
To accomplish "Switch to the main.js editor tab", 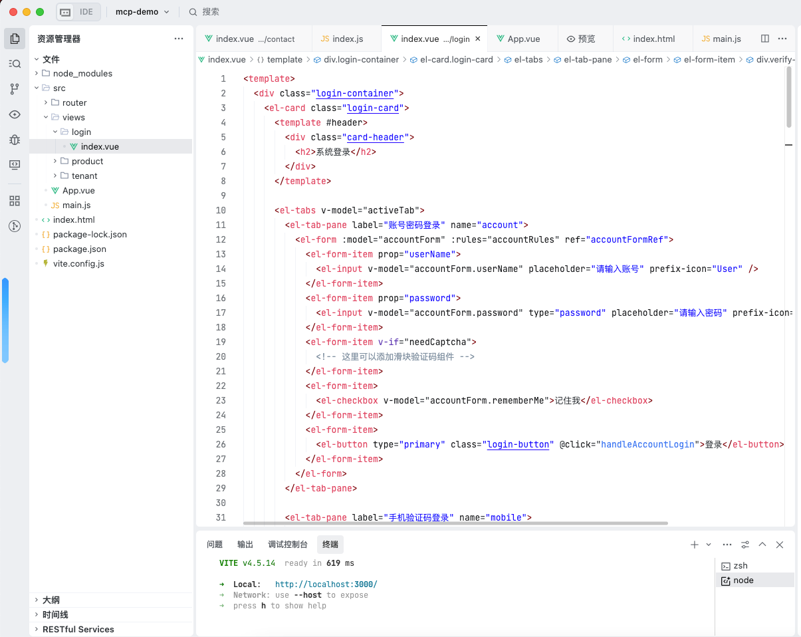I will click(x=725, y=39).
